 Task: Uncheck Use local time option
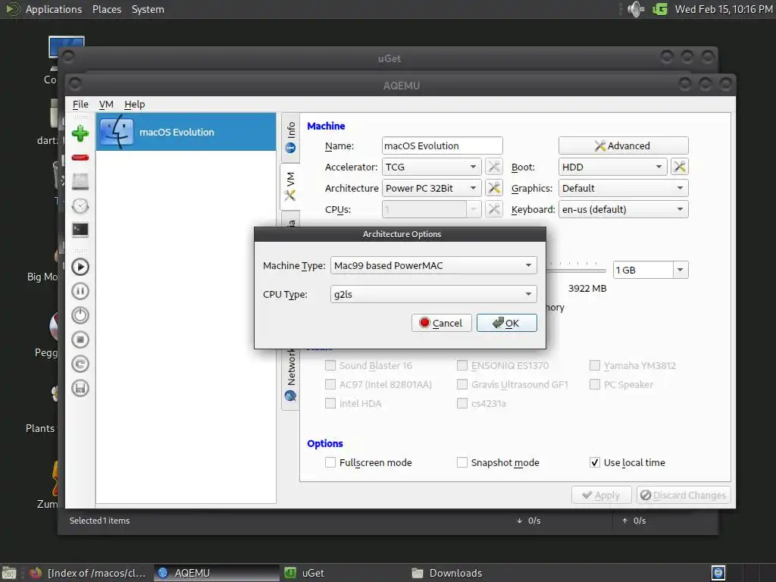pos(595,463)
